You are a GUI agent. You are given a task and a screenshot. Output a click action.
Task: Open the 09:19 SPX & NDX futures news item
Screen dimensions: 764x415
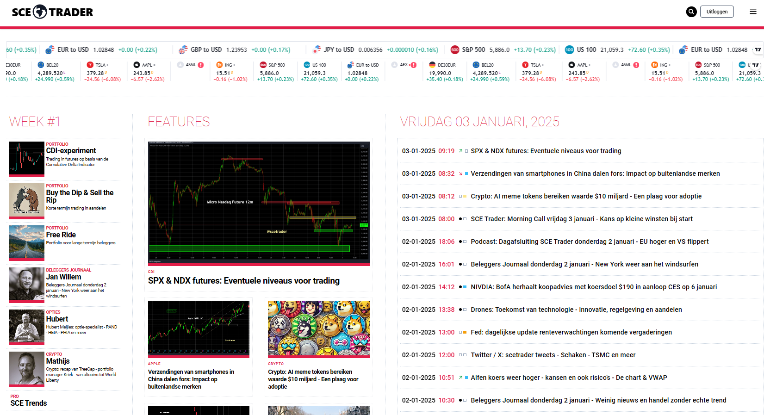pyautogui.click(x=546, y=151)
